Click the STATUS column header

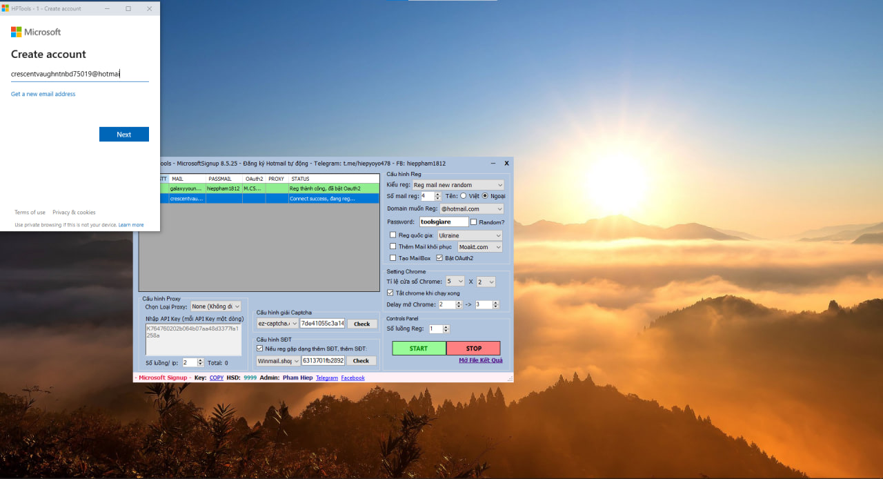[334, 179]
